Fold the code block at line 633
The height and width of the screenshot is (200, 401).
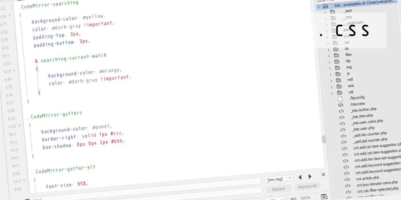pos(14,71)
